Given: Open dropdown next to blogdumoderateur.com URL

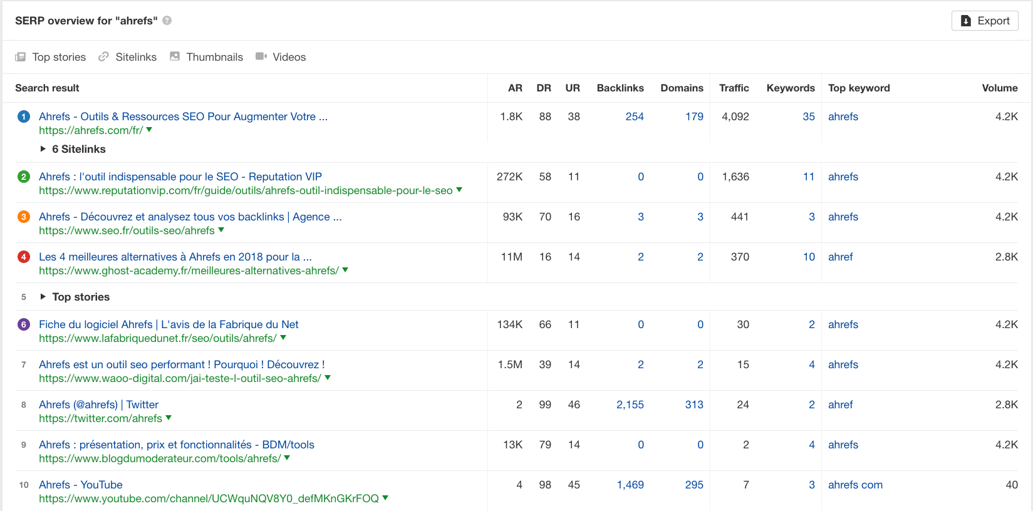Looking at the screenshot, I should [x=287, y=458].
